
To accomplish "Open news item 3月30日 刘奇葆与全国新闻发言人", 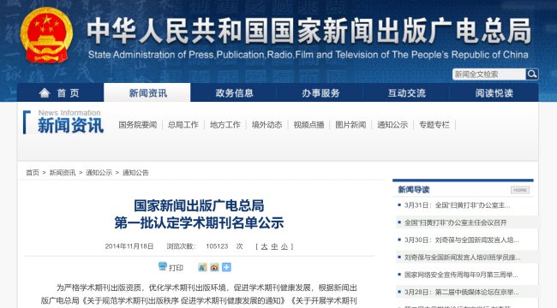I will (461, 240).
